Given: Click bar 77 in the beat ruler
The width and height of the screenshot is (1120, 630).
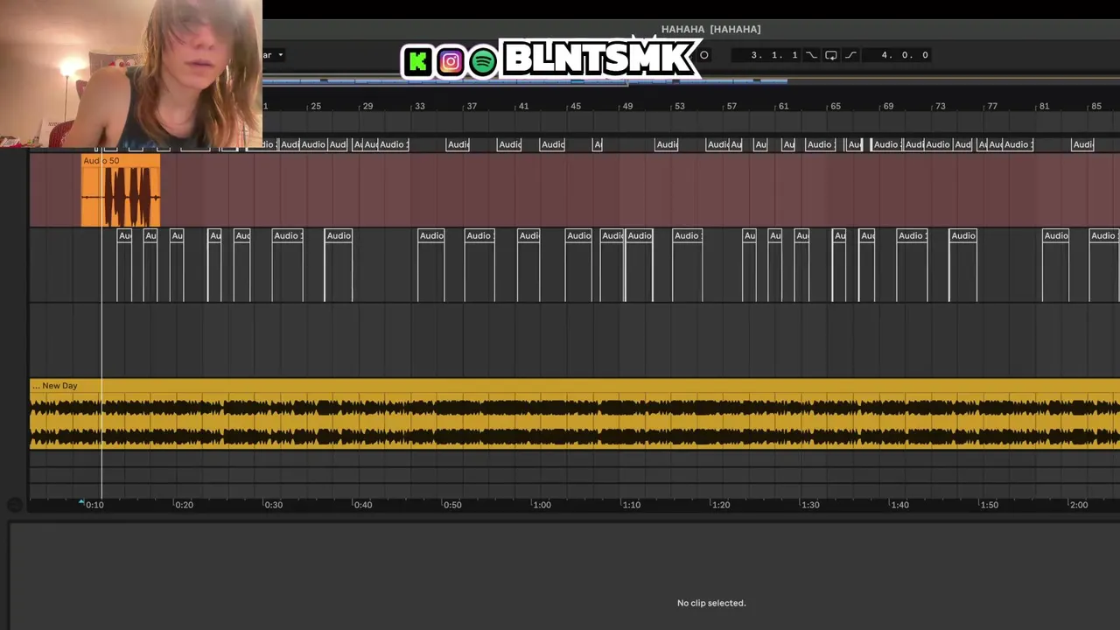Looking at the screenshot, I should coord(991,106).
